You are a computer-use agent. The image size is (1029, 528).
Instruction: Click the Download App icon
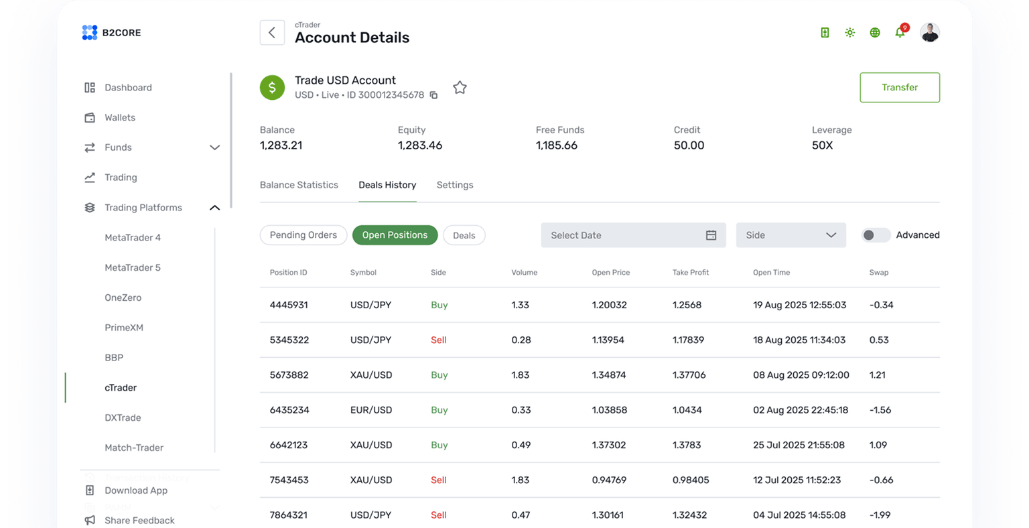coord(90,490)
